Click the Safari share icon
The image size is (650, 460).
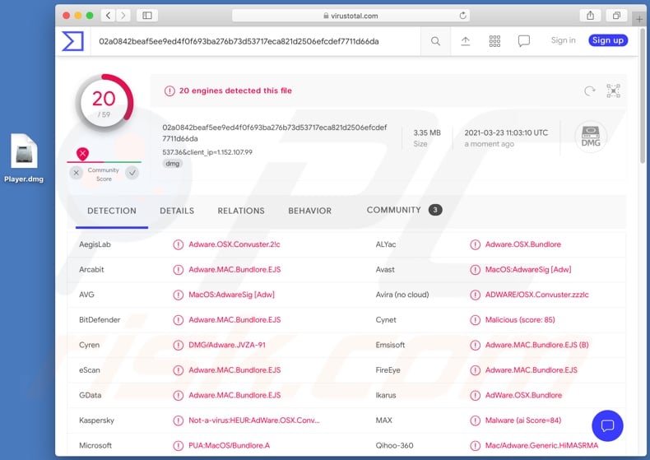click(x=590, y=16)
